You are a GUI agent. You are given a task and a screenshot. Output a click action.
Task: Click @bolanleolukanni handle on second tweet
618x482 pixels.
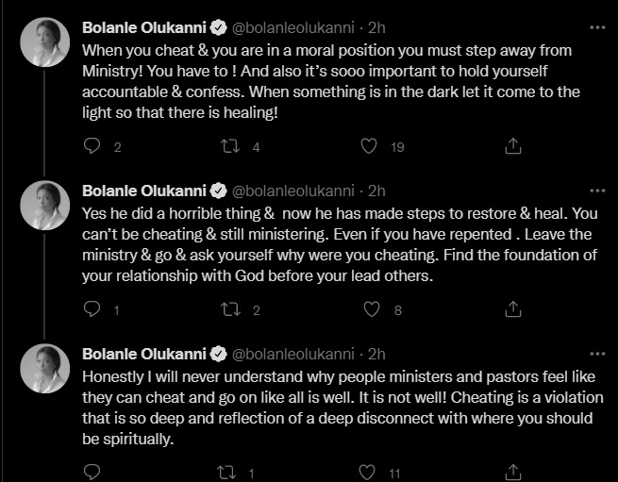pyautogui.click(x=295, y=190)
